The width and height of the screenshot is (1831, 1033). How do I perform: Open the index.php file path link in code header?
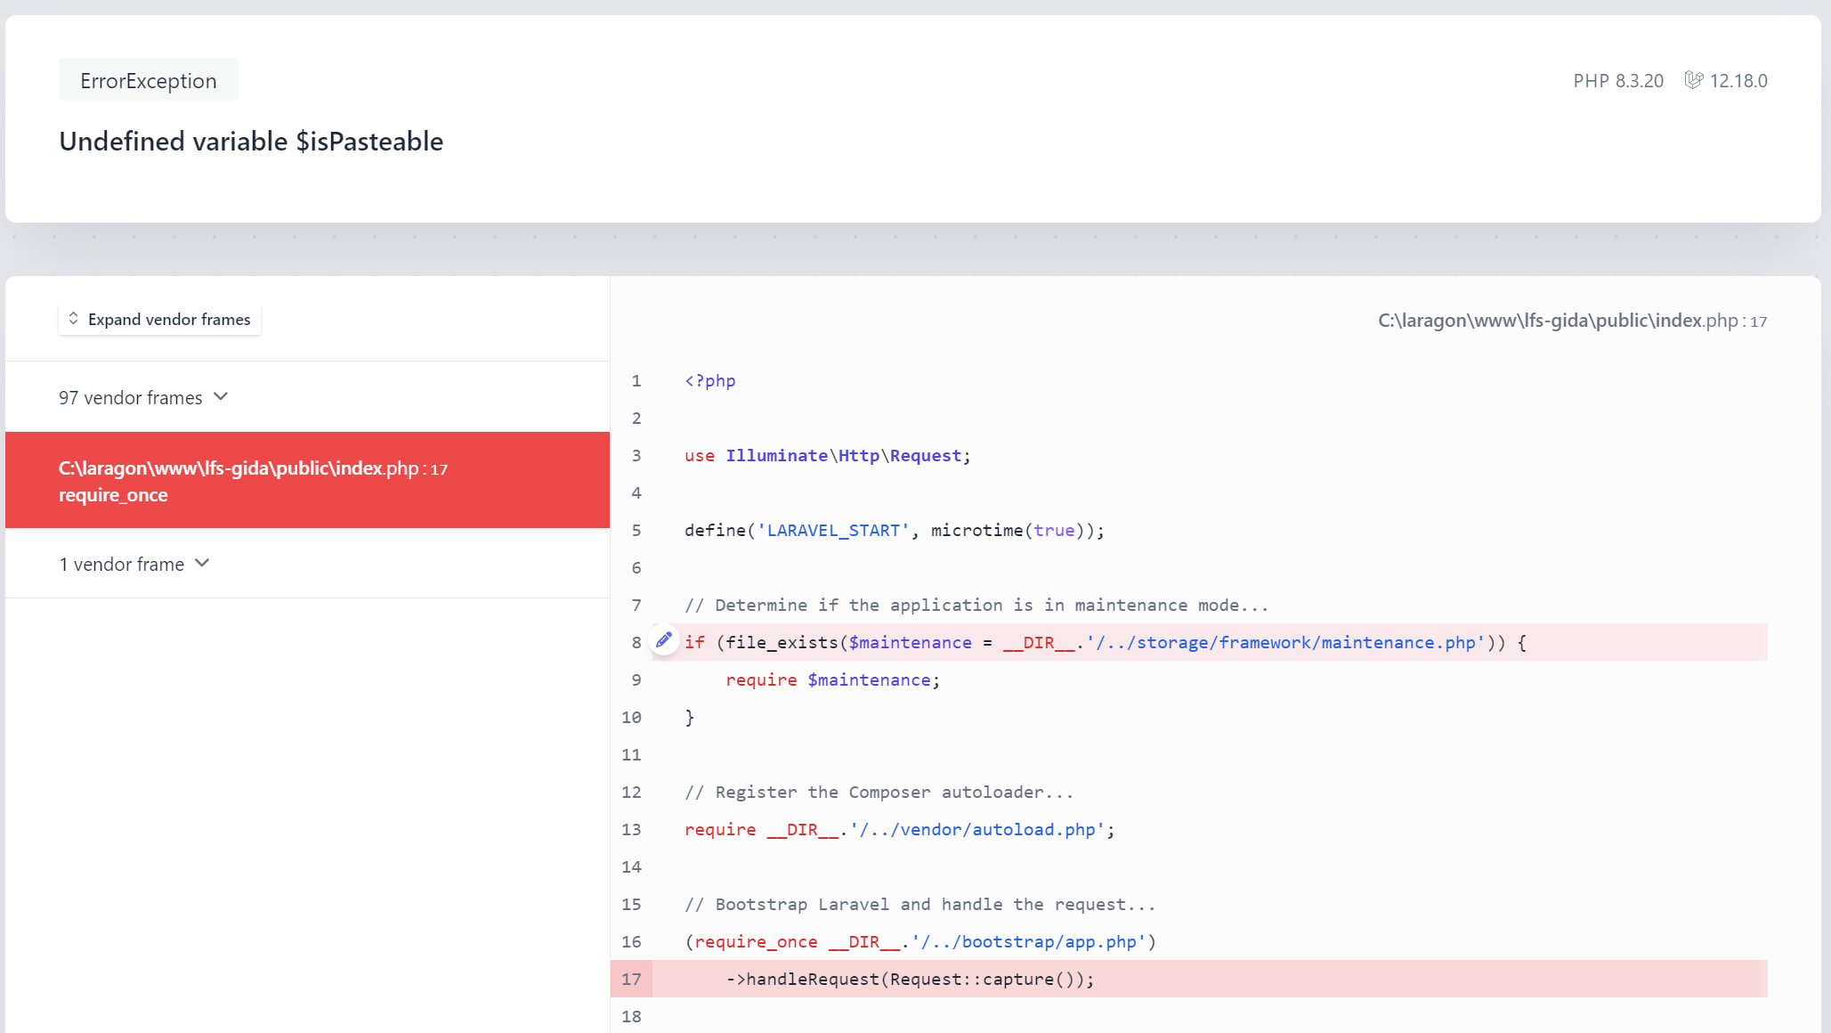1571,321
